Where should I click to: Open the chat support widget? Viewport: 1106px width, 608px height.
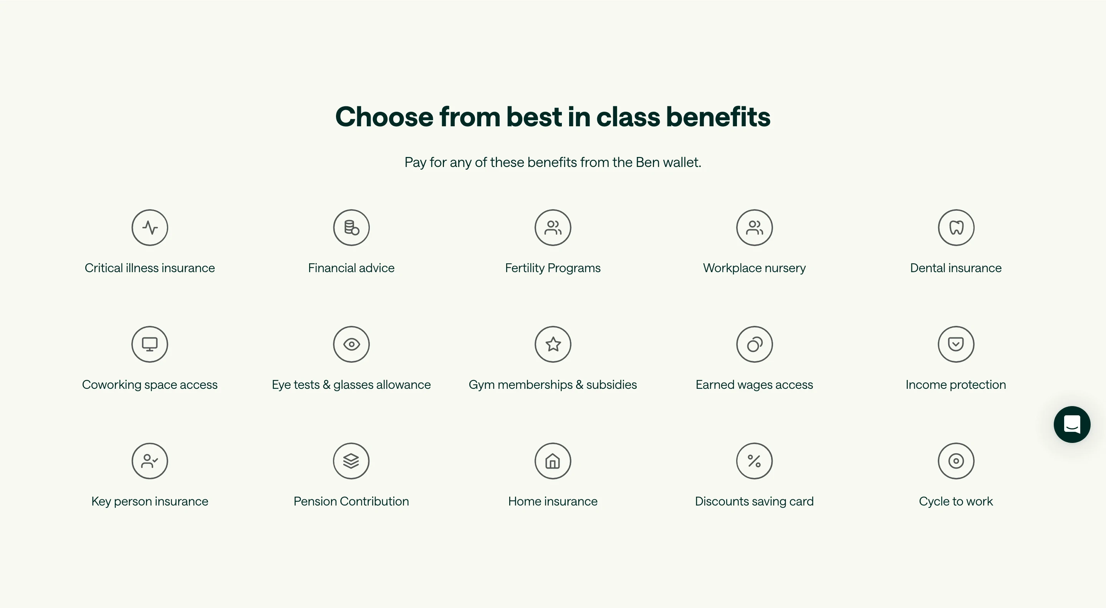point(1072,424)
